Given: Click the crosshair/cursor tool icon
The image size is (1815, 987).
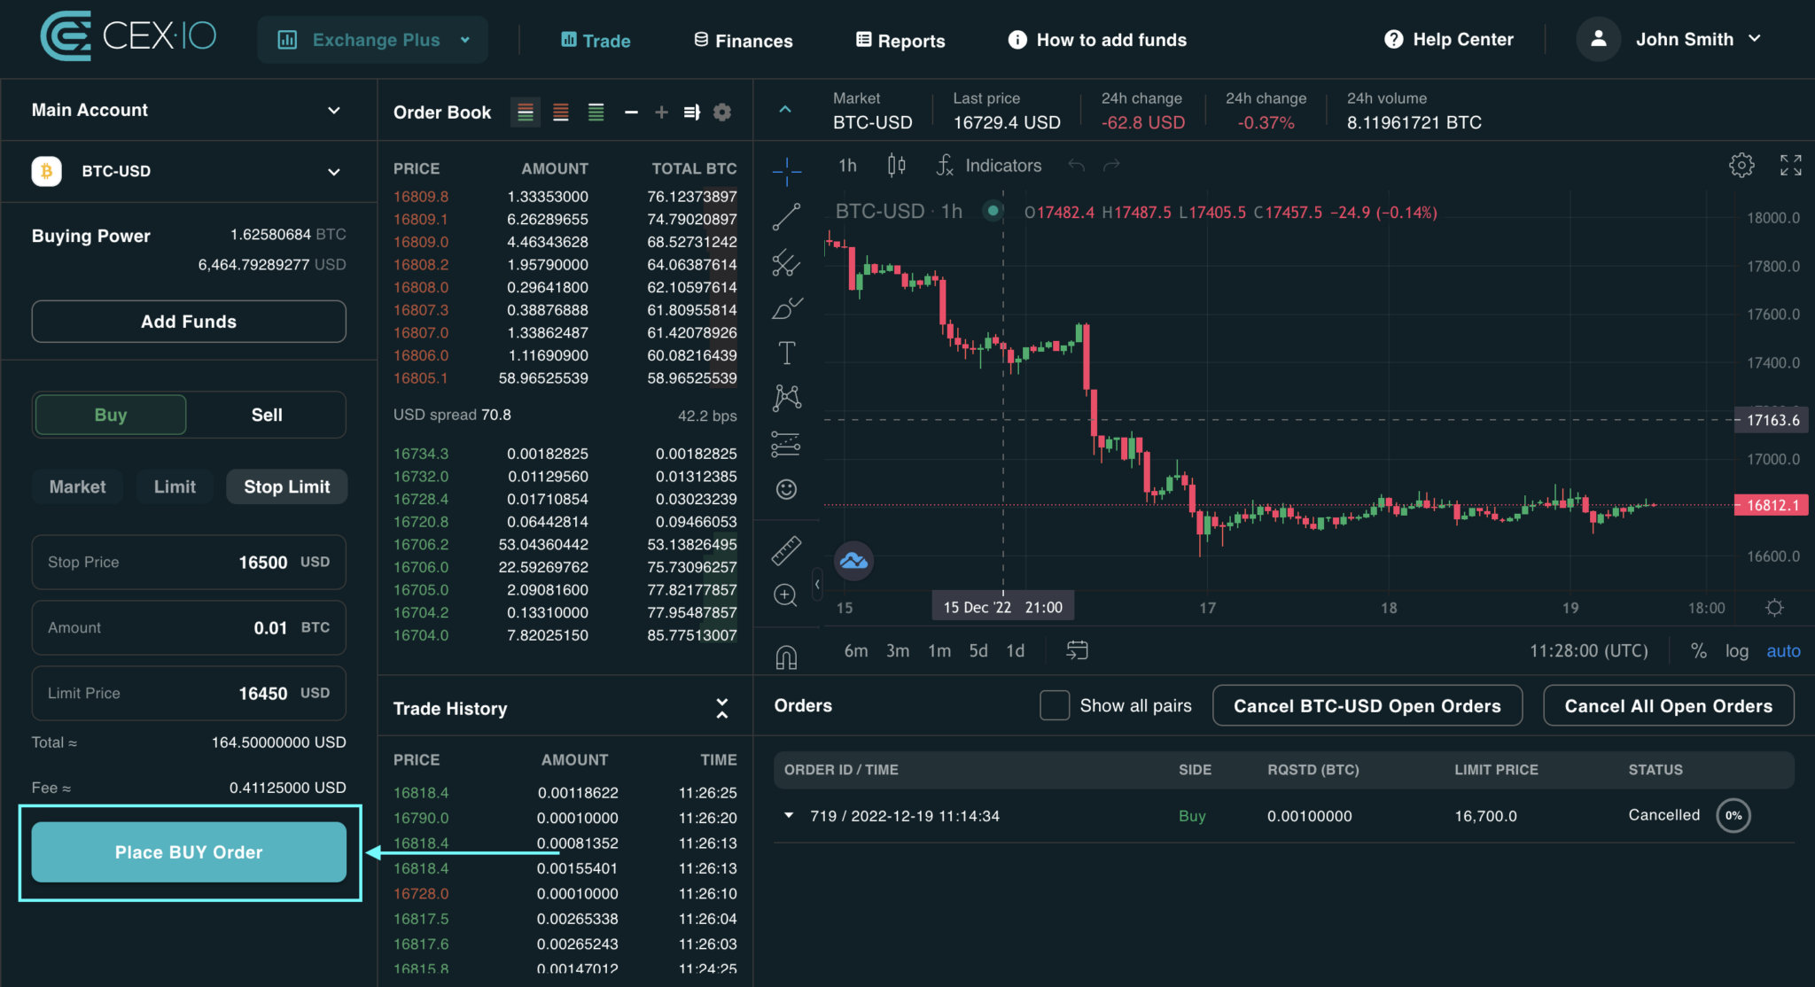Looking at the screenshot, I should 788,167.
